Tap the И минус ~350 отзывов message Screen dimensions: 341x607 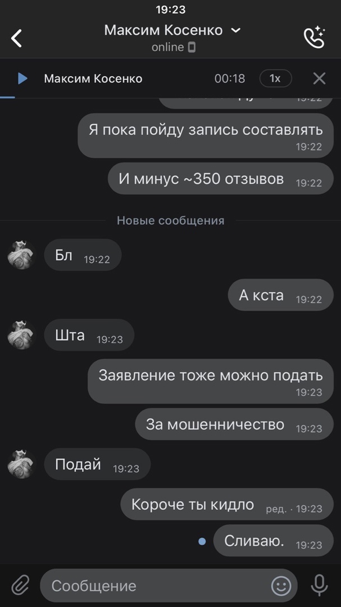click(x=221, y=179)
